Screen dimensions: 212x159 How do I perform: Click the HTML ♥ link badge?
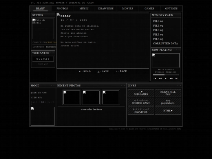(168, 111)
